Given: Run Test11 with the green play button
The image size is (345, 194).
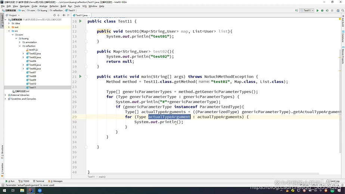Looking at the screenshot, I should [317, 10].
